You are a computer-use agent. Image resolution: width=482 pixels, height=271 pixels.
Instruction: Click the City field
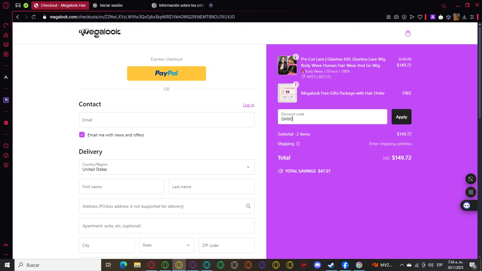(107, 245)
